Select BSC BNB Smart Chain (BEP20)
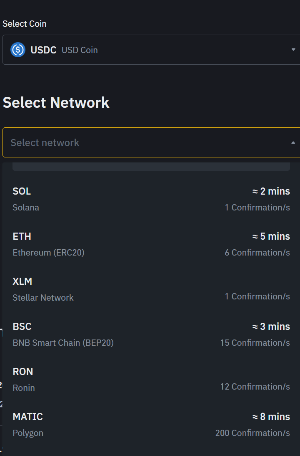 63,334
